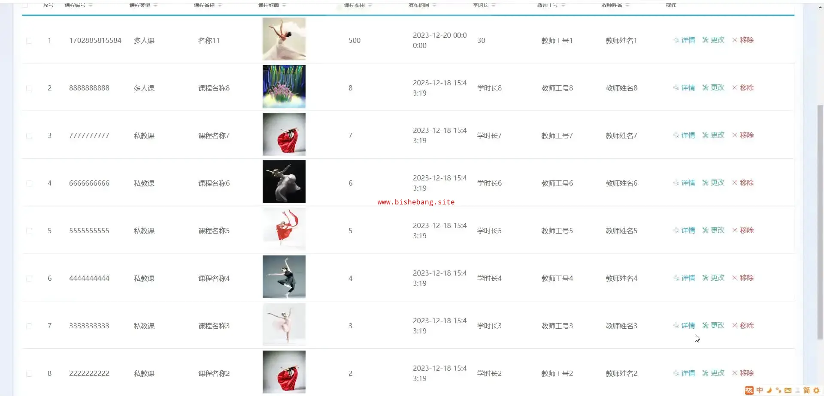Open the 课程名称 column sort arrow
824x396 pixels.
click(x=220, y=5)
